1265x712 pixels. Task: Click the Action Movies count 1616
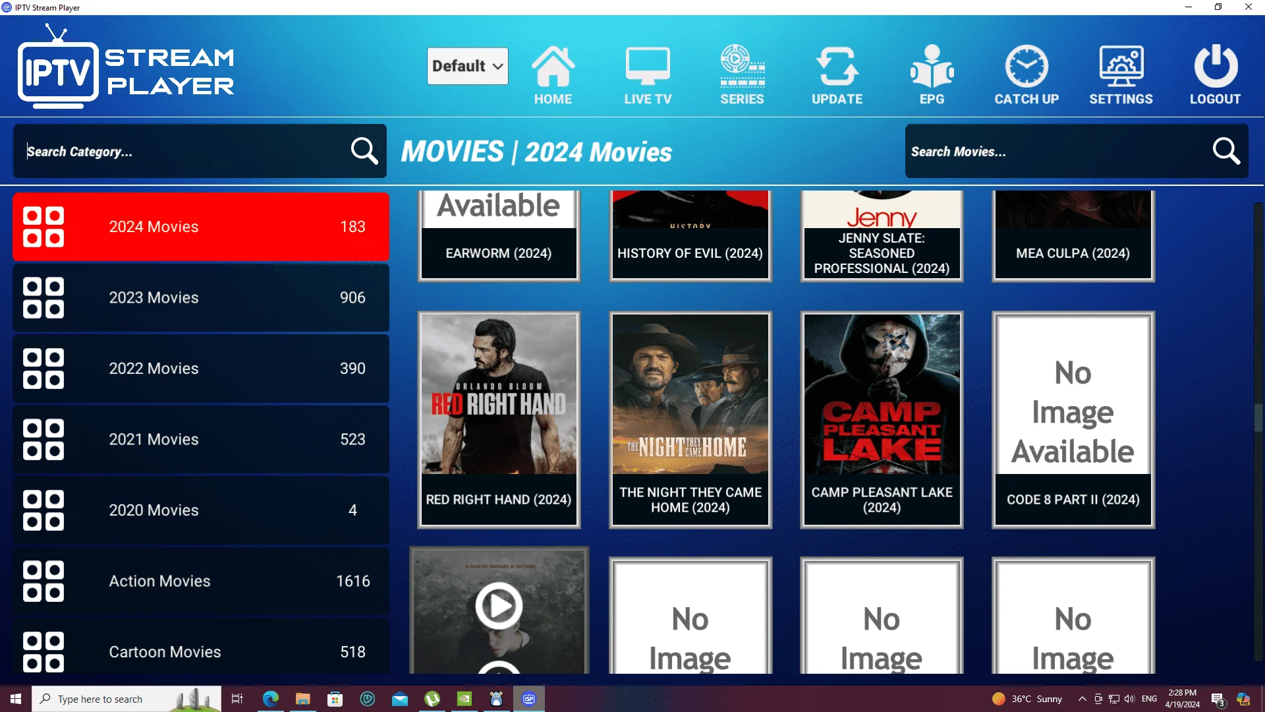(x=353, y=581)
